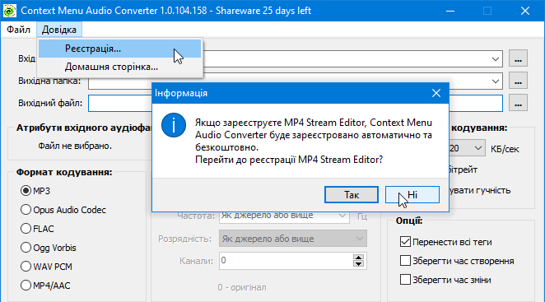Click the Context Menu Audio Converter app icon
The image size is (545, 302).
(x=9, y=11)
